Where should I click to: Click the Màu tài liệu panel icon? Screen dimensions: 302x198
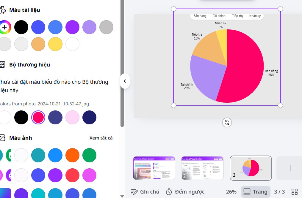coord(3,10)
